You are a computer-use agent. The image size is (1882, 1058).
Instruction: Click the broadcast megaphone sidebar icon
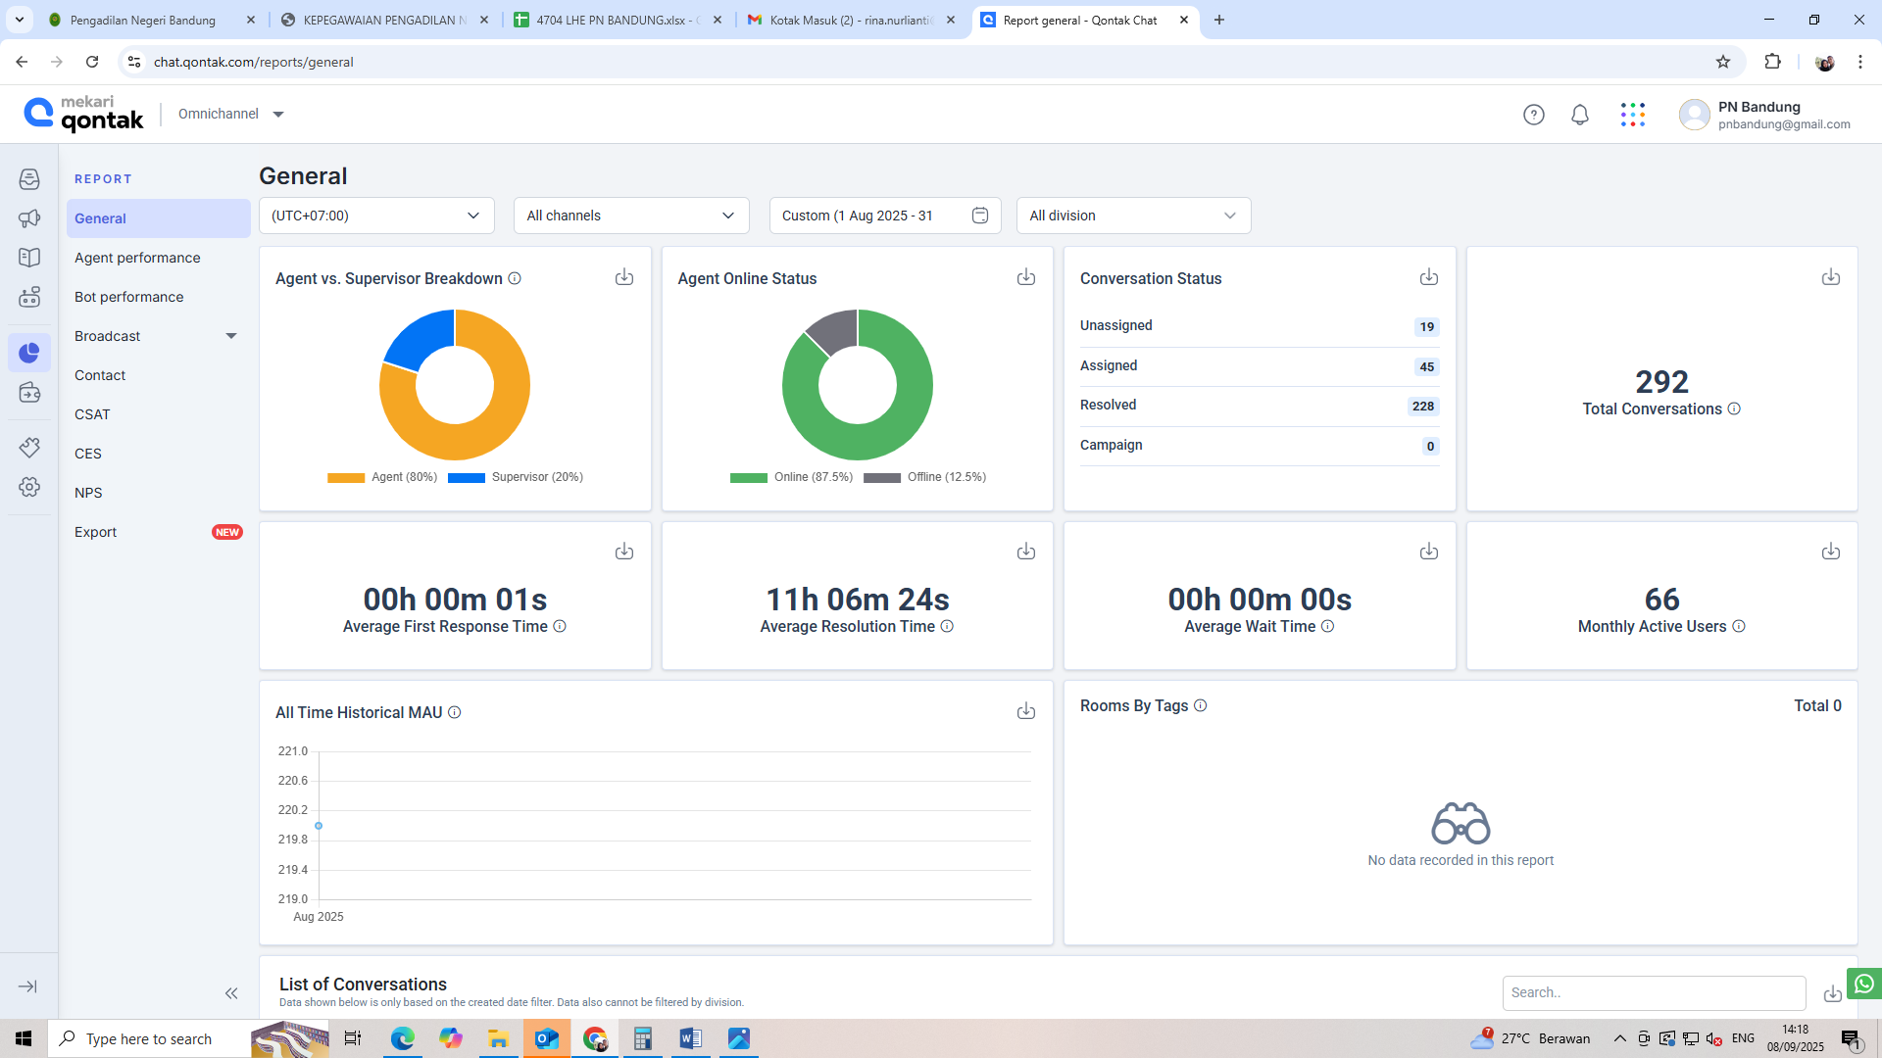pyautogui.click(x=29, y=218)
